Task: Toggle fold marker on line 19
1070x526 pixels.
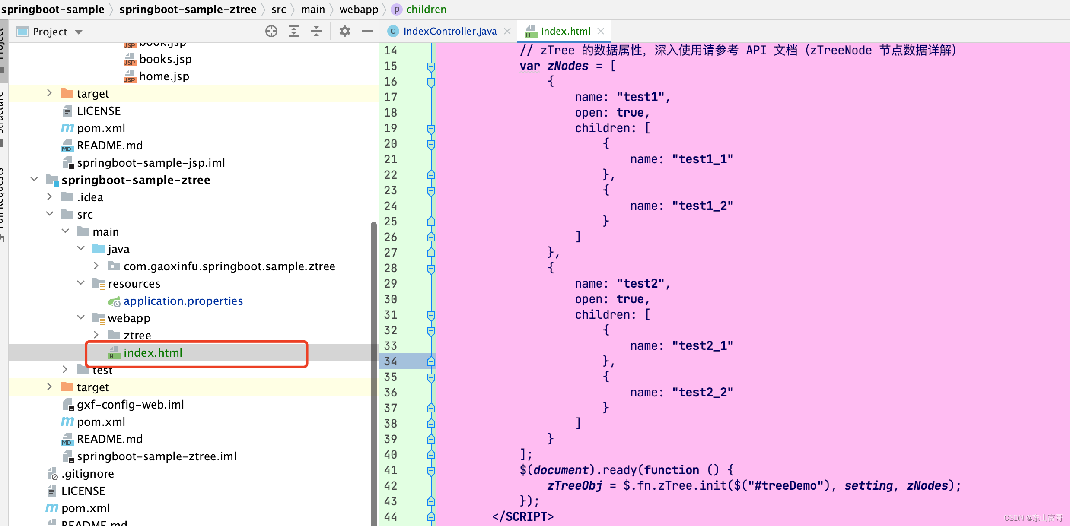Action: click(x=431, y=129)
